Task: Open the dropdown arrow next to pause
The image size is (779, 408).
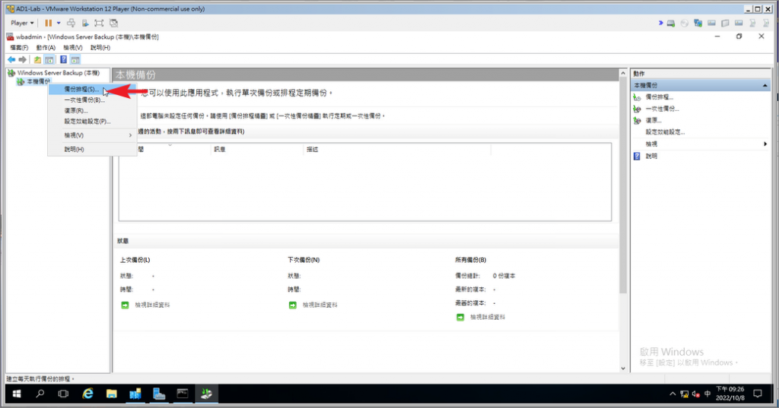Action: (59, 23)
